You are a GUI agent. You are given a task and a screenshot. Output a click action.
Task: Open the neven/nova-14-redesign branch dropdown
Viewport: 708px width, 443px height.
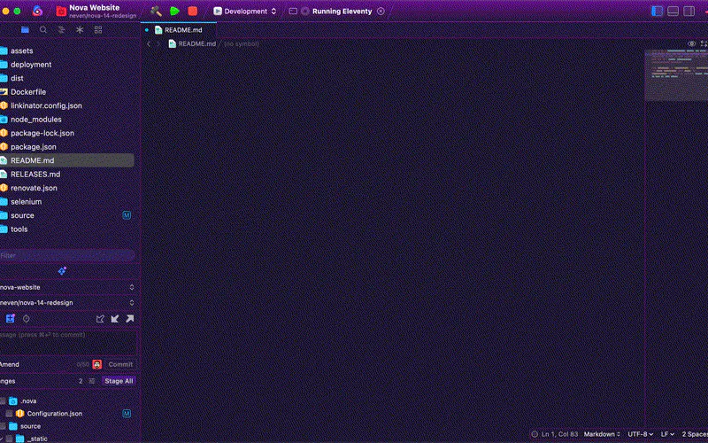[67, 303]
